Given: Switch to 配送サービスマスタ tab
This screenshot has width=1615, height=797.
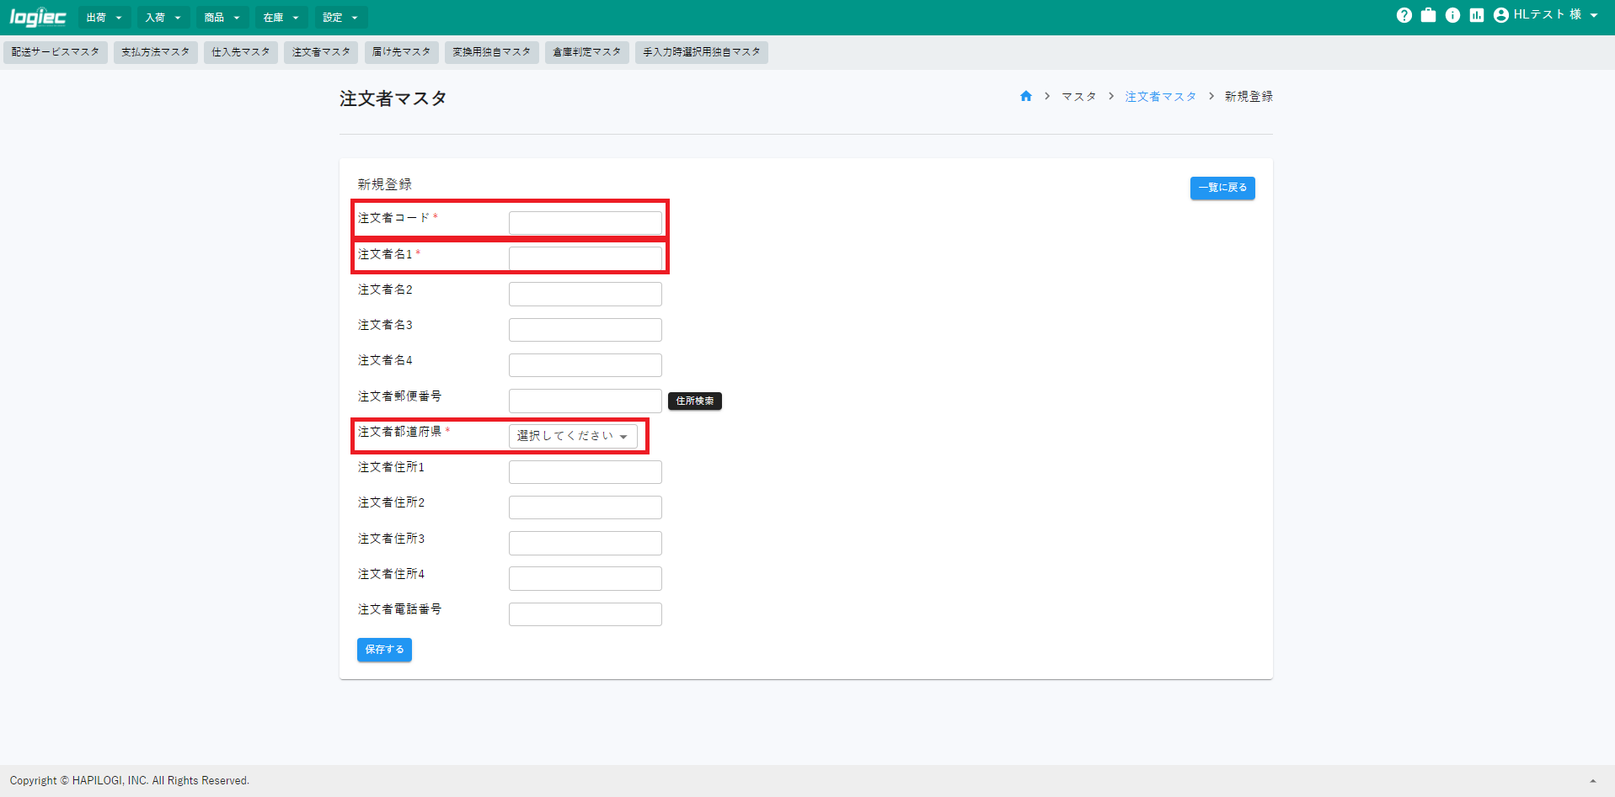Looking at the screenshot, I should [x=56, y=52].
